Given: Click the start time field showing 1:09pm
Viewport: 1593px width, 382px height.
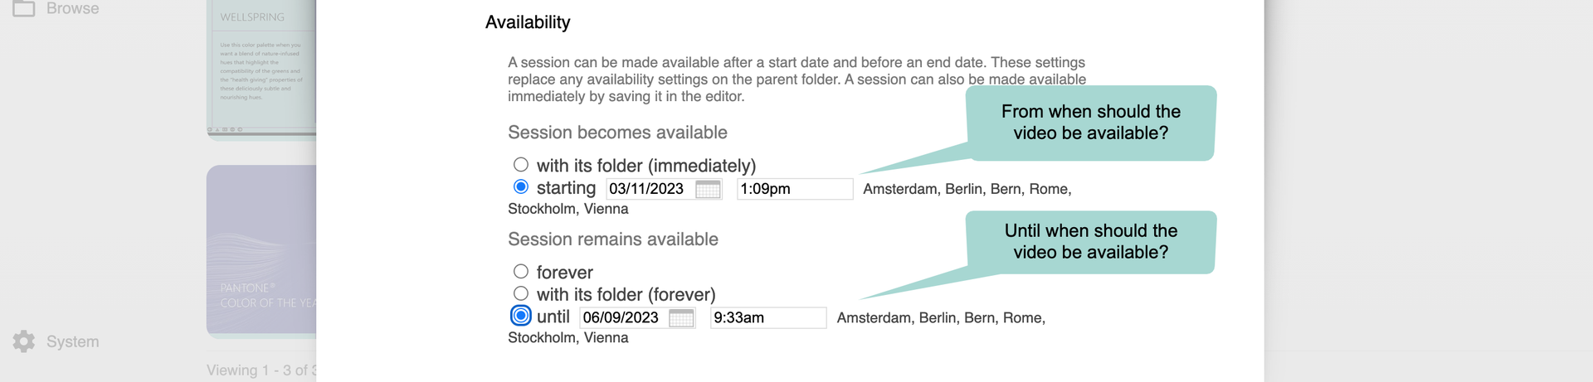Looking at the screenshot, I should (x=793, y=189).
